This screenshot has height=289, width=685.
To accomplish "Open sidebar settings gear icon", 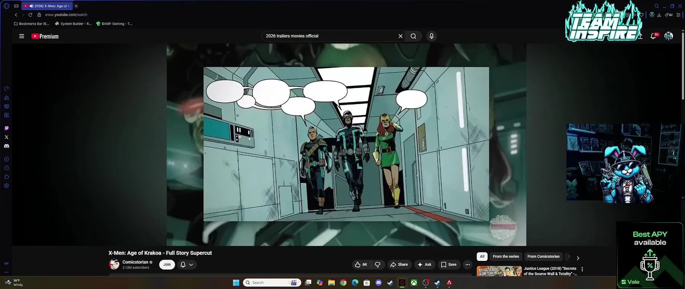I will tap(6, 186).
